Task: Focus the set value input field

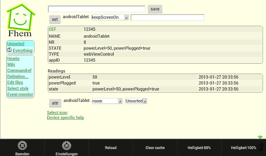Action: 167,17
